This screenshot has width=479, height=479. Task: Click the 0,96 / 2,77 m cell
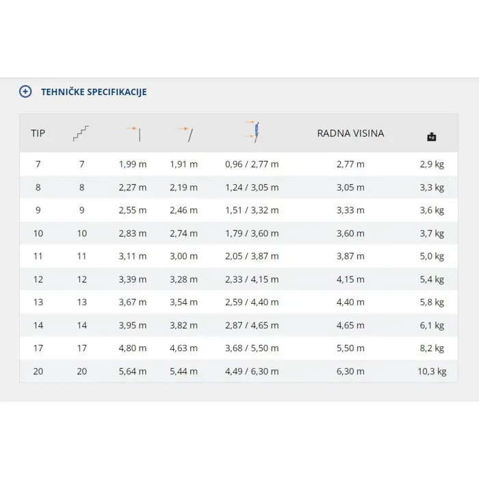[252, 164]
